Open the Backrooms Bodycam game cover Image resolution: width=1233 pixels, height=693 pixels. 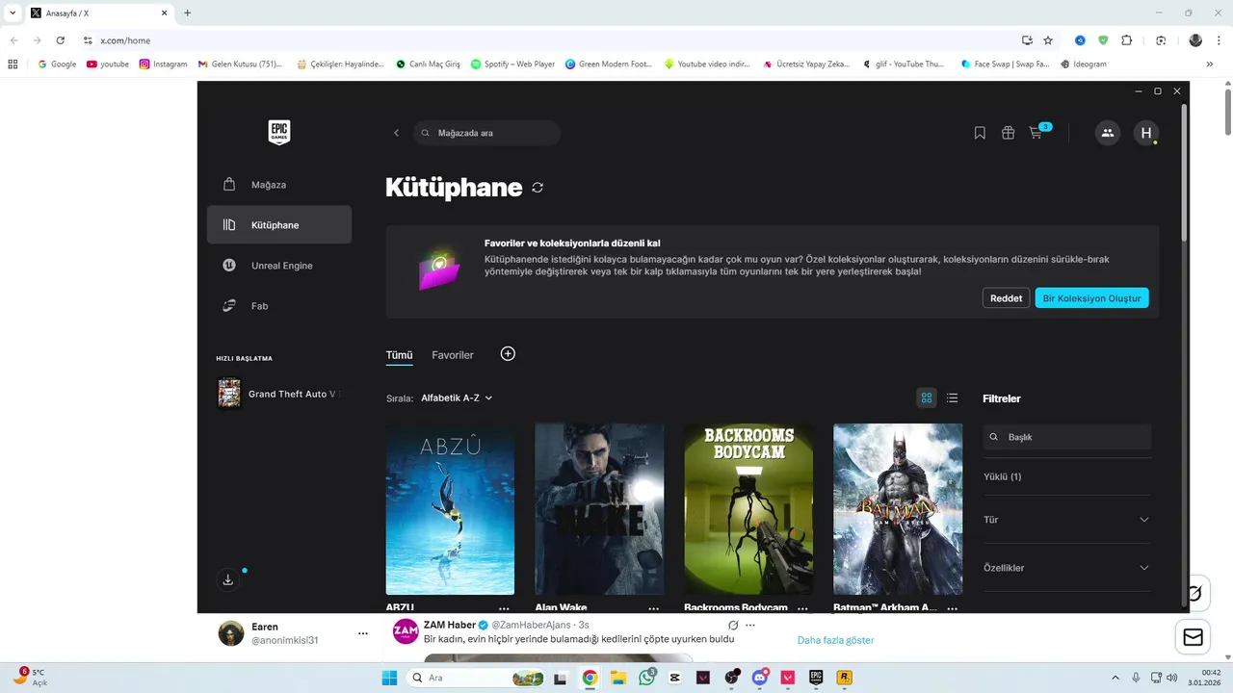coord(748,509)
